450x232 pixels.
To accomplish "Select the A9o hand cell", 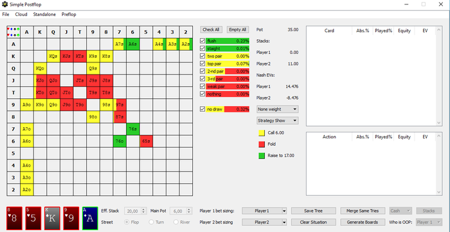I will [27, 105].
